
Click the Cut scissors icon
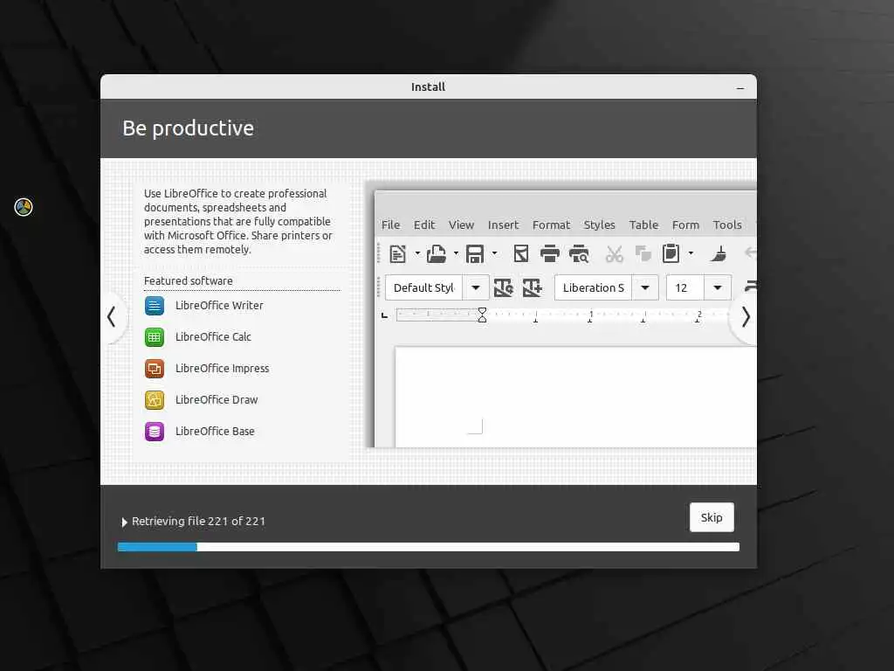click(614, 254)
